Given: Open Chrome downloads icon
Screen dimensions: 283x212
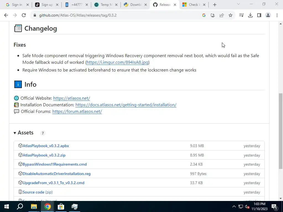Looking at the screenshot, I should click(250, 15).
